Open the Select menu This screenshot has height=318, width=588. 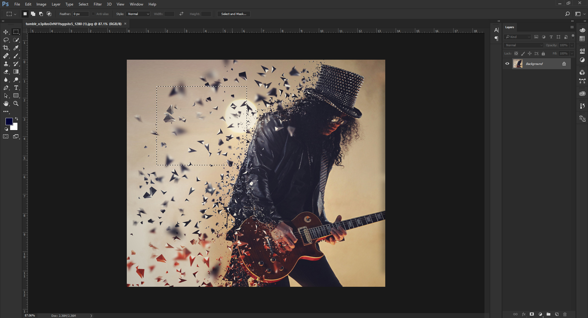(x=83, y=4)
